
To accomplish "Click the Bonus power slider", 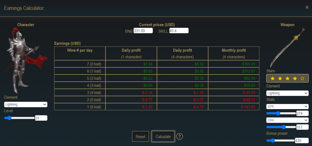I will tap(281, 141).
